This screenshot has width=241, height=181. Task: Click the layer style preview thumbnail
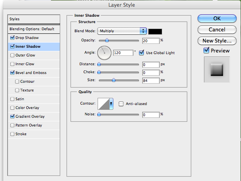pyautogui.click(x=217, y=69)
